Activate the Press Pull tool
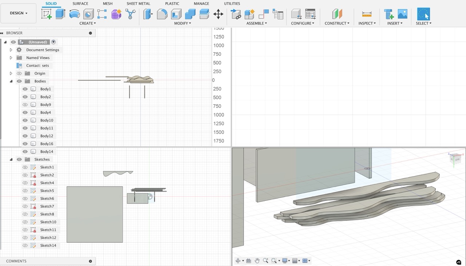Image resolution: width=466 pixels, height=266 pixels. click(x=148, y=14)
